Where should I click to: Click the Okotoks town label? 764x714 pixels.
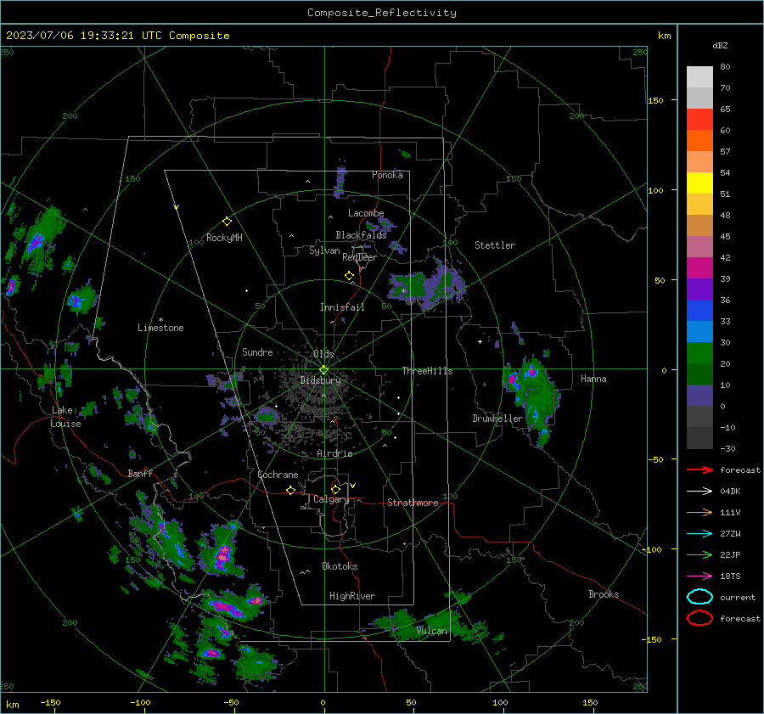[x=340, y=566]
